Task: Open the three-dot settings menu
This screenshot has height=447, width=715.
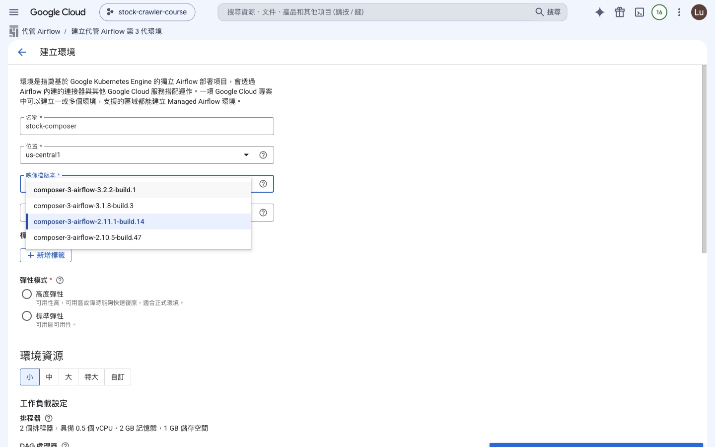Action: [679, 12]
